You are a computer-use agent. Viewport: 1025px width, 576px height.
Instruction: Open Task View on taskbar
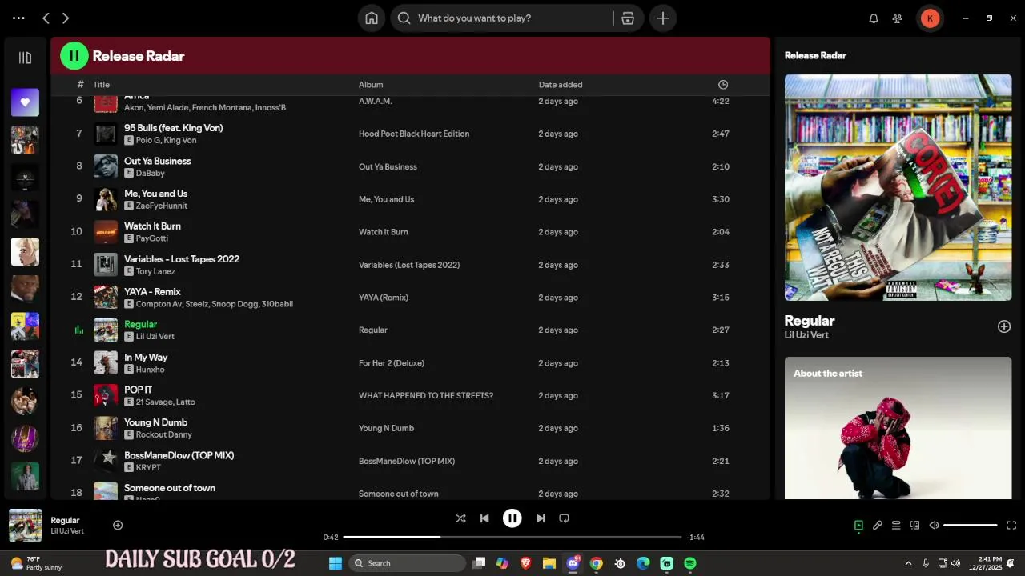point(479,563)
